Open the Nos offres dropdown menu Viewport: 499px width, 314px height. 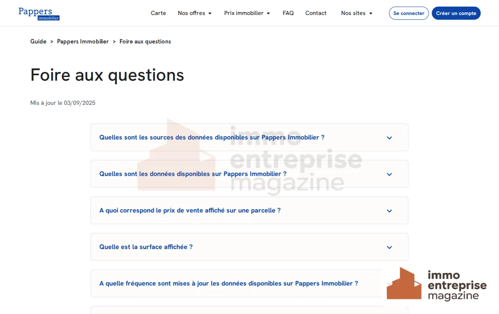tap(195, 13)
